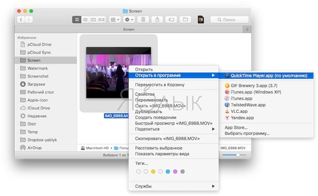Select Screen folder in sidebar
The height and width of the screenshot is (196, 318).
coord(46,60)
